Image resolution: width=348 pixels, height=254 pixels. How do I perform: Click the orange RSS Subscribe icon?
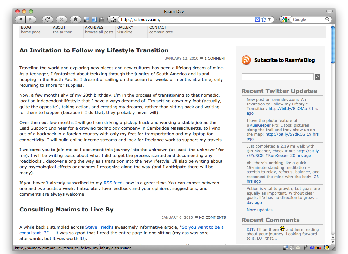coord(246,60)
